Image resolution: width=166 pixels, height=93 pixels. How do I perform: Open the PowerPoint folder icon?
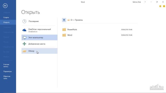[x=64, y=29]
